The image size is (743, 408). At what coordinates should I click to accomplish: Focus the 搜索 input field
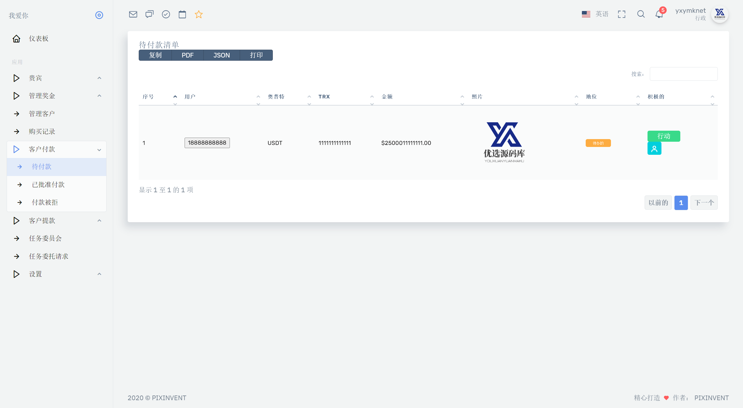pyautogui.click(x=684, y=74)
